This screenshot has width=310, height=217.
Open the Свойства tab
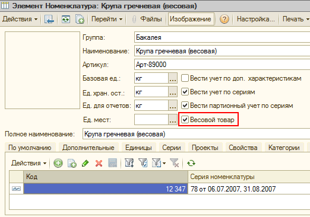pyautogui.click(x=243, y=148)
